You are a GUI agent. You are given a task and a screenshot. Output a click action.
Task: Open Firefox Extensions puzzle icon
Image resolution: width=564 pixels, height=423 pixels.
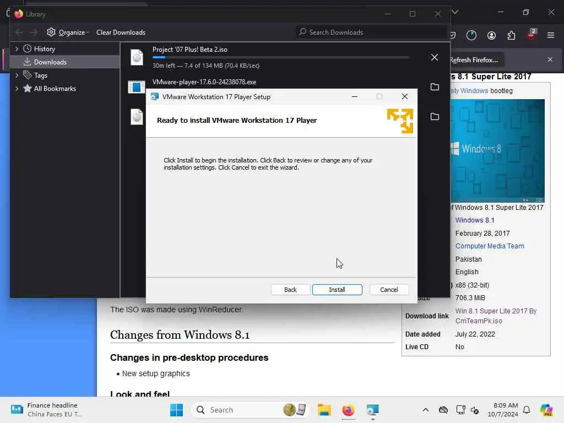[x=511, y=35]
